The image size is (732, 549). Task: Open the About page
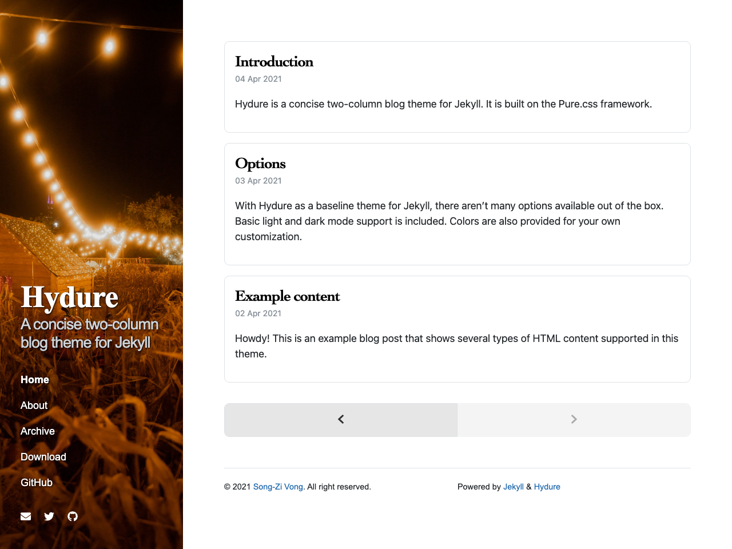click(34, 405)
